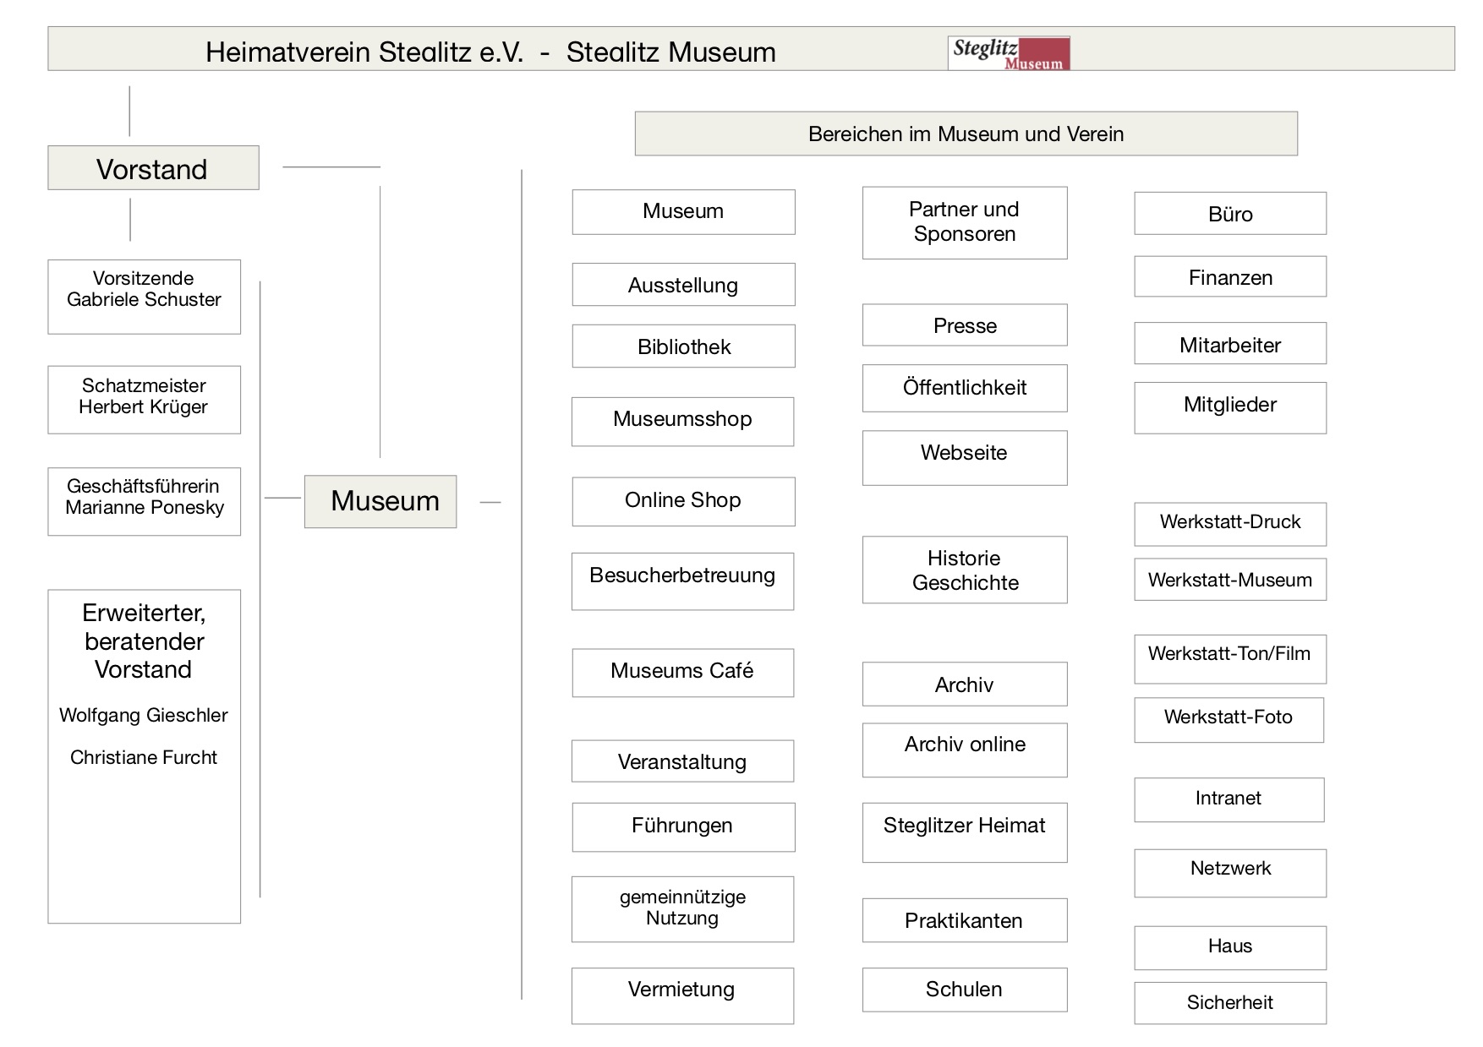Open the Intranet box
The image size is (1483, 1047).
[x=1229, y=799]
